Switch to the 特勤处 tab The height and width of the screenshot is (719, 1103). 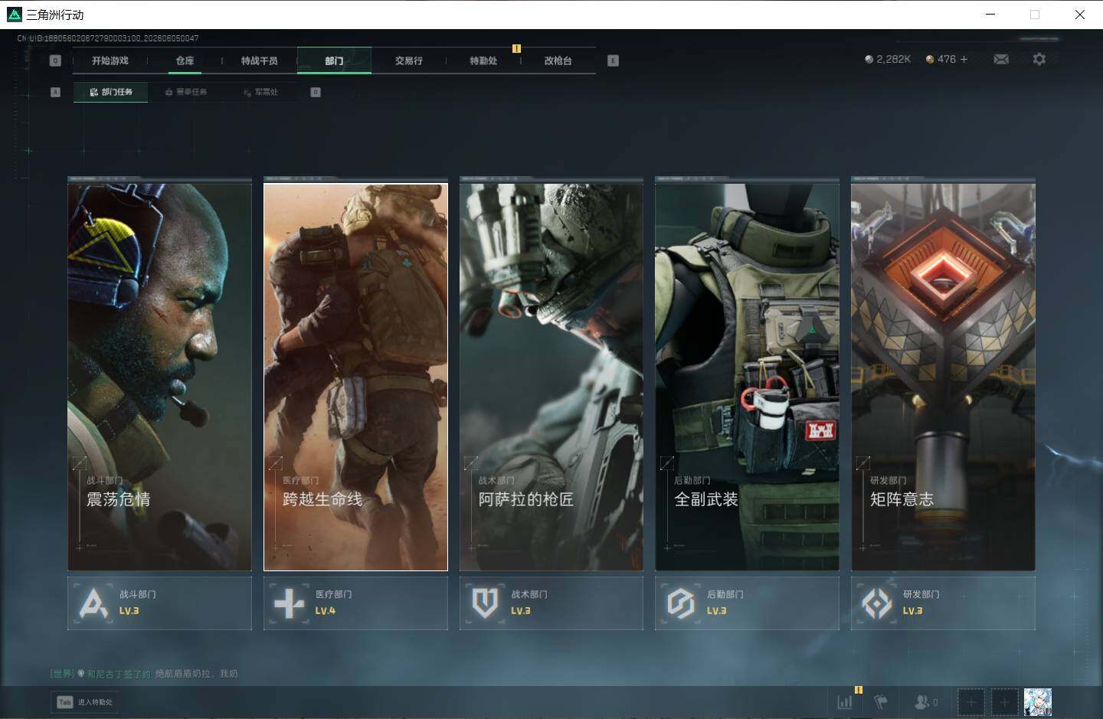[x=483, y=60]
